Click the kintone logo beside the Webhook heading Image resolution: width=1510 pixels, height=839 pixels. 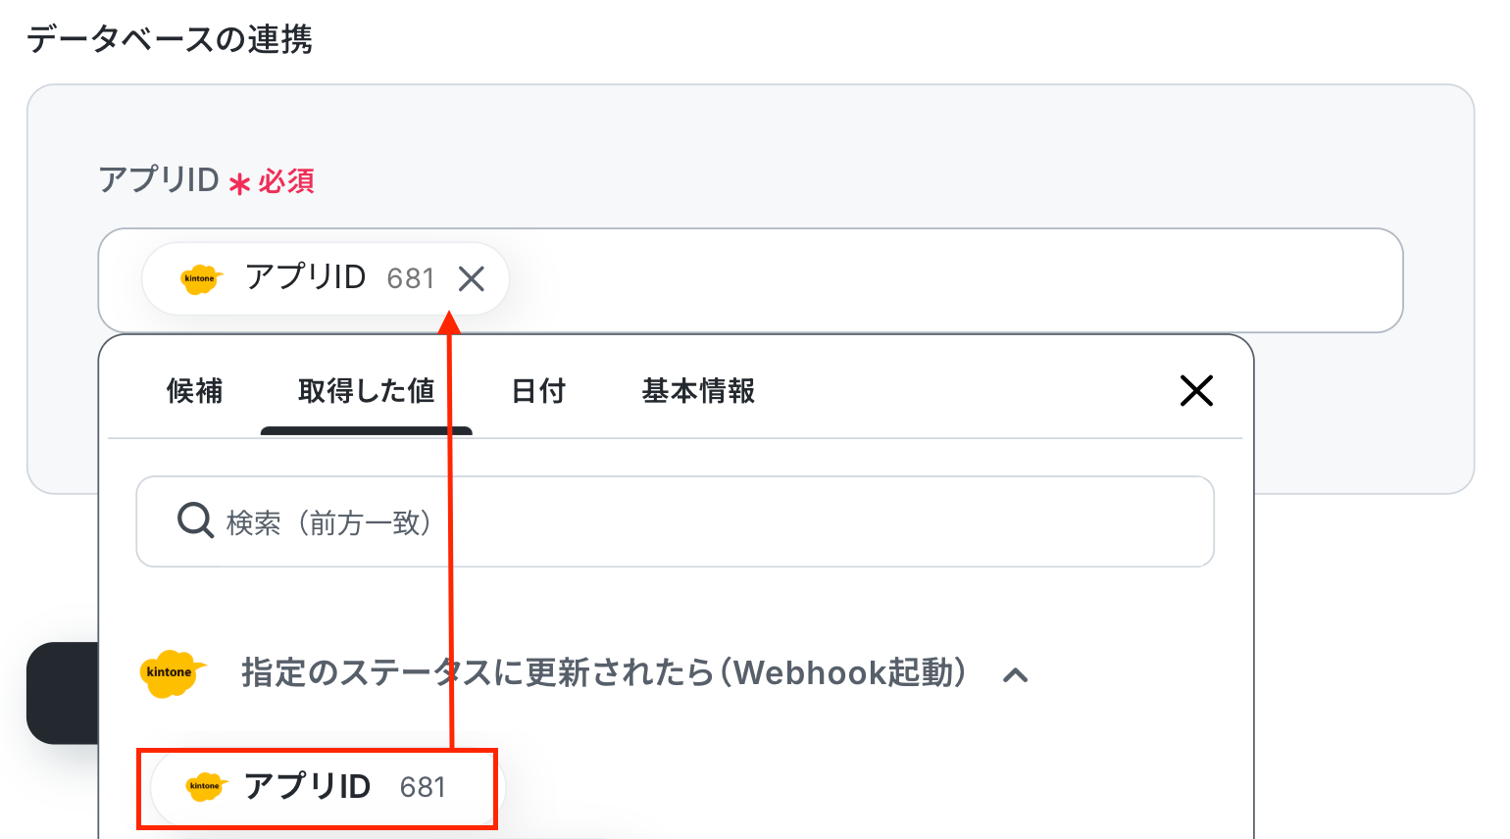click(x=172, y=673)
